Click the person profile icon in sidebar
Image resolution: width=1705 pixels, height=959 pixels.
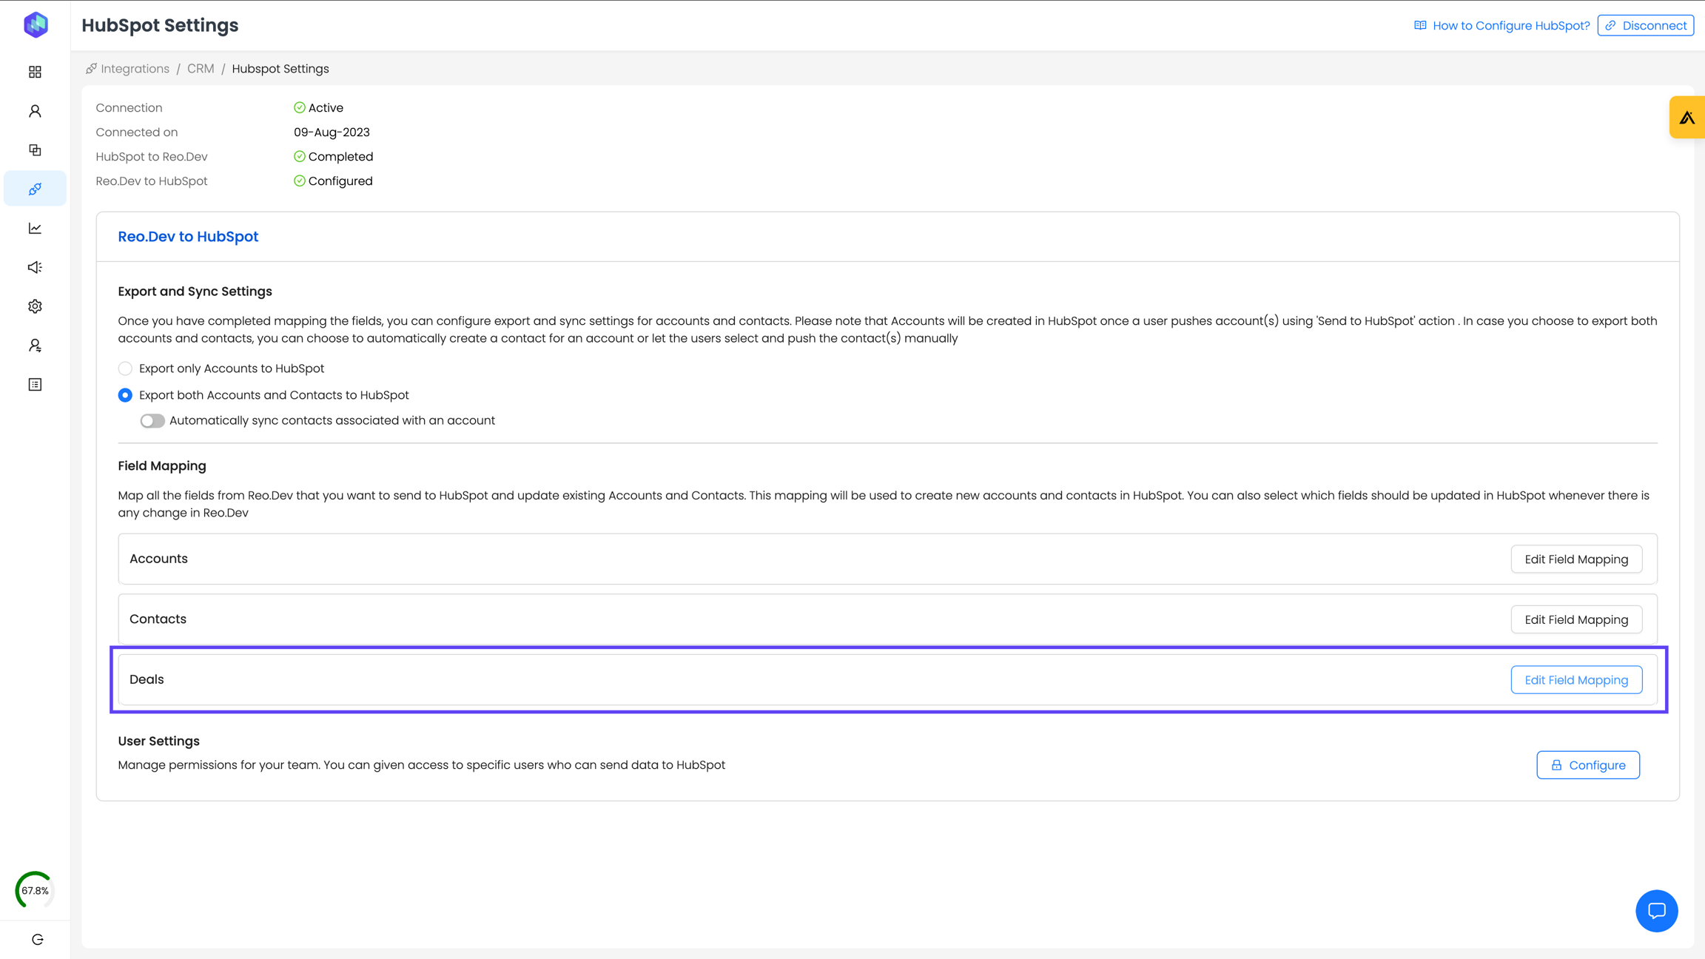pyautogui.click(x=35, y=111)
